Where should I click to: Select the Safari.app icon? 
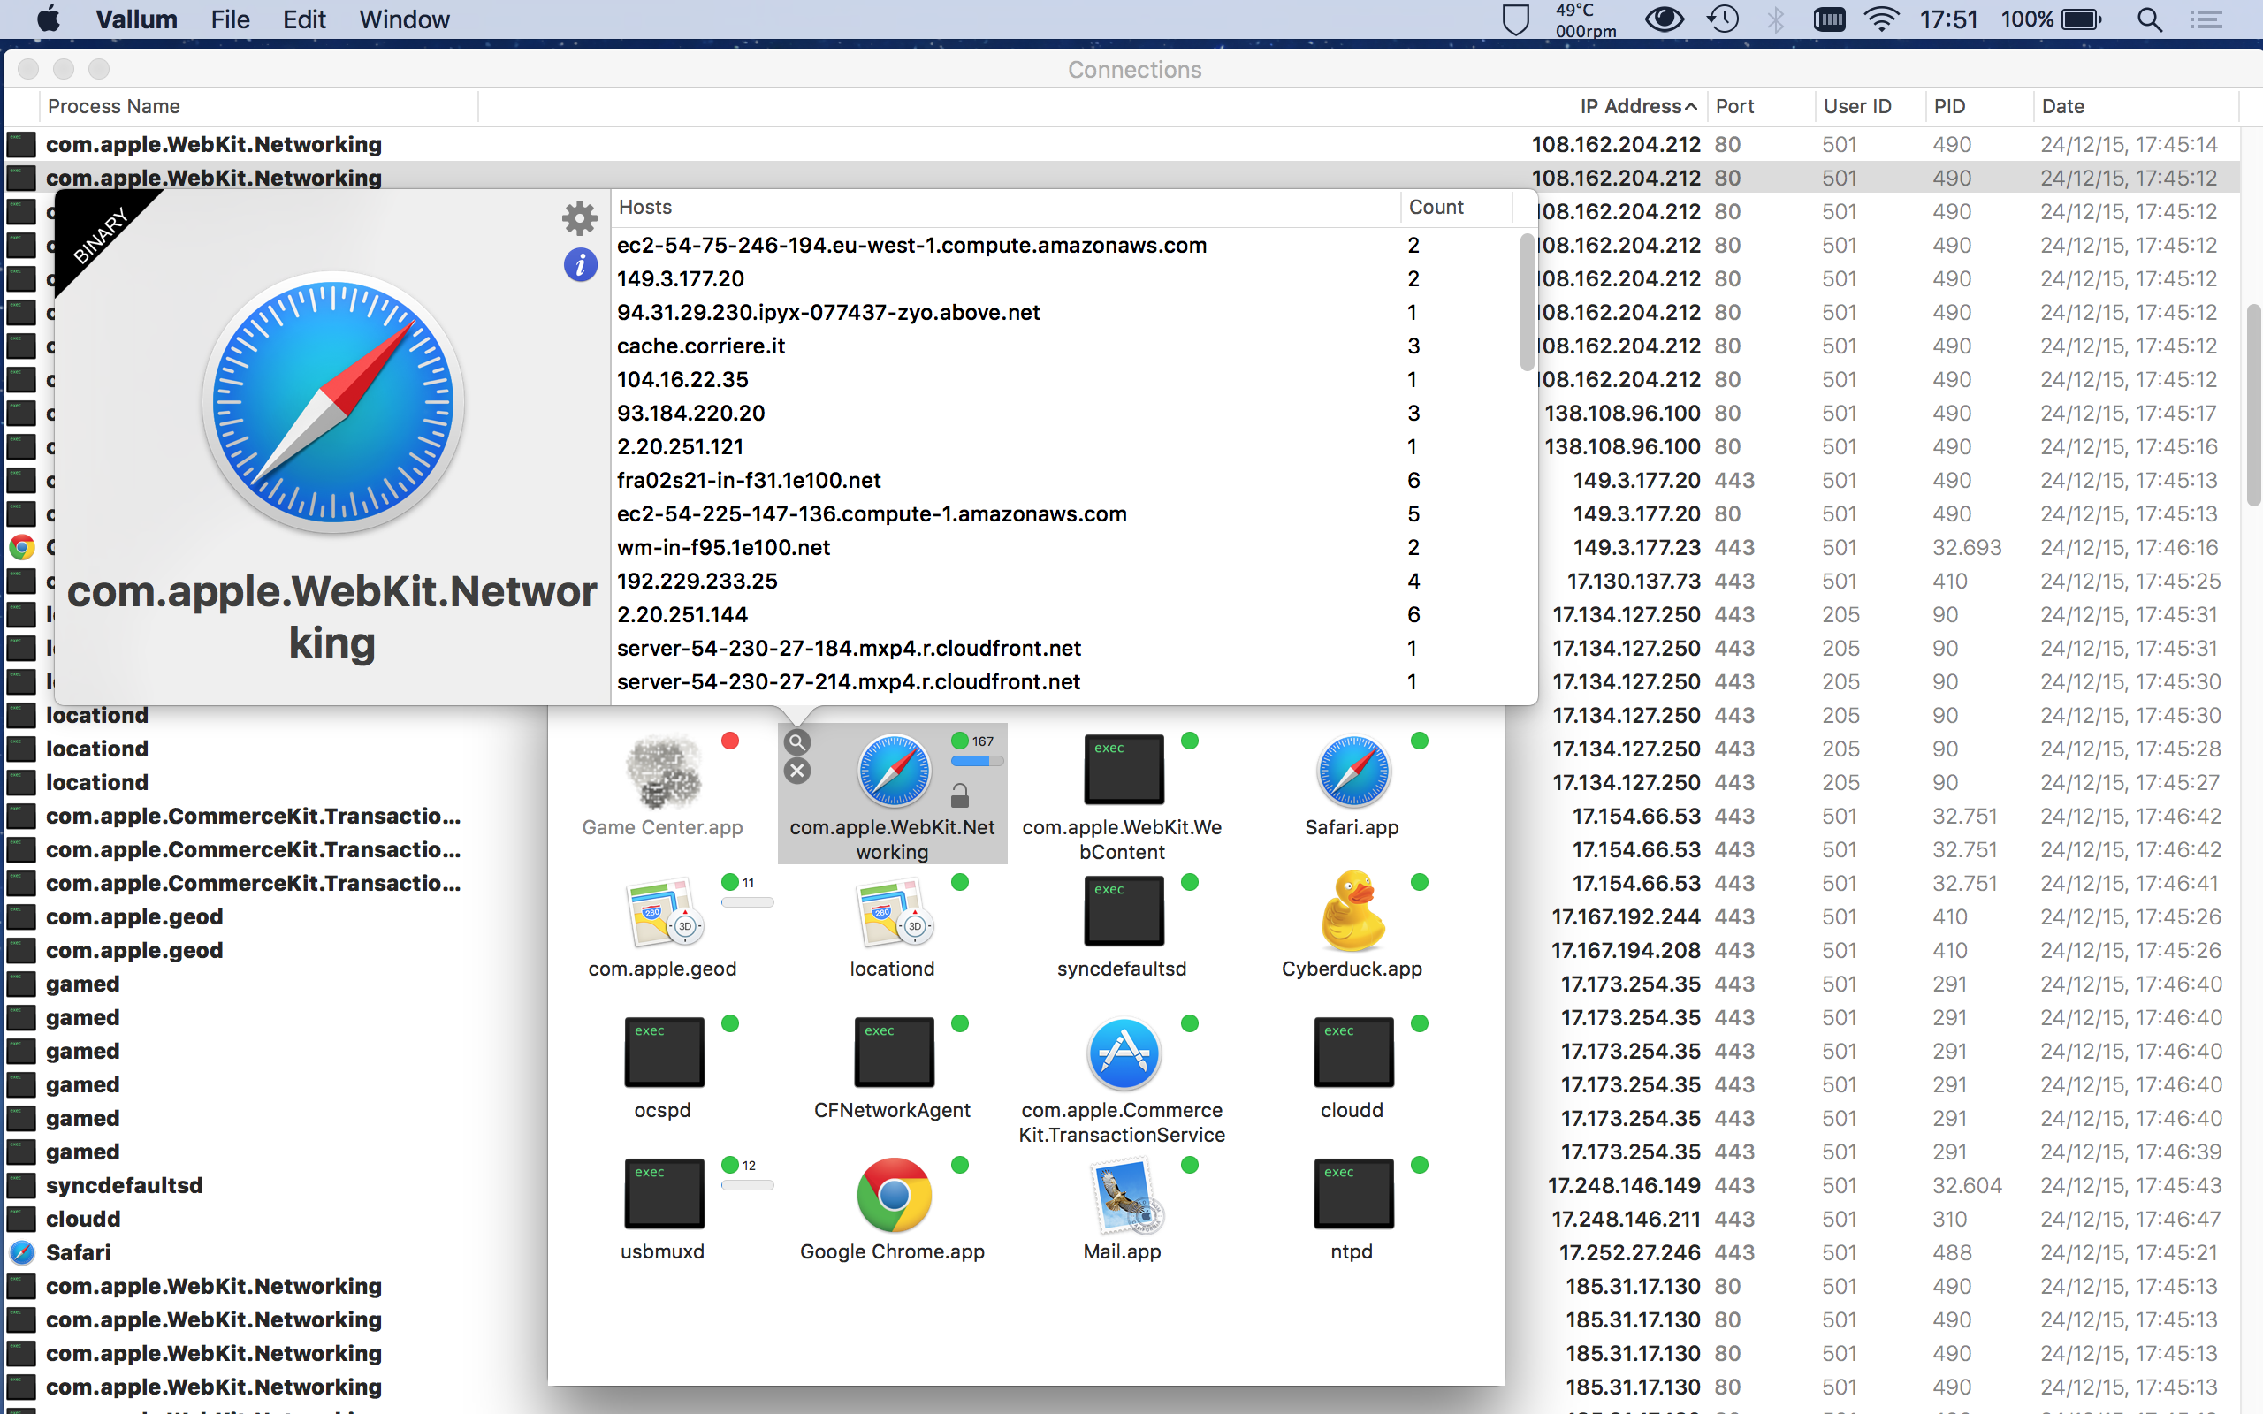pos(1353,771)
